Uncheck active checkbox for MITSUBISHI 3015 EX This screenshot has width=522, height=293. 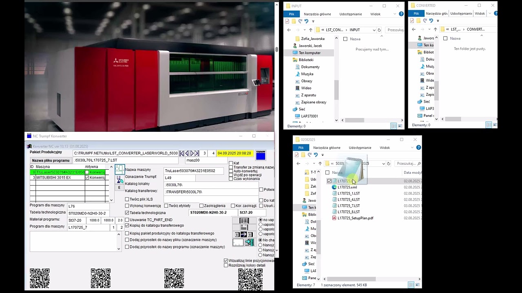pos(87,178)
